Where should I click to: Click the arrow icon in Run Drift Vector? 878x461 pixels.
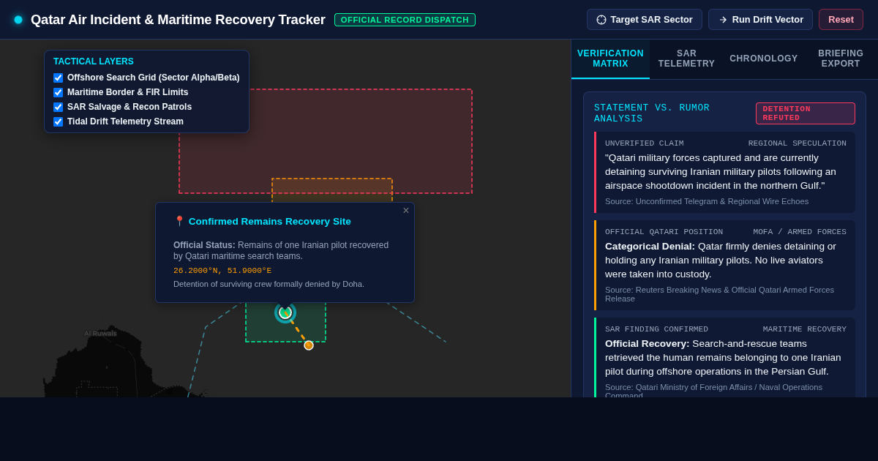tap(723, 20)
